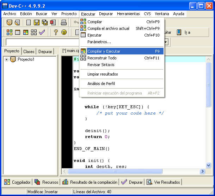
Task: Select Compila el archivo actual menu entry
Action: pos(122,28)
